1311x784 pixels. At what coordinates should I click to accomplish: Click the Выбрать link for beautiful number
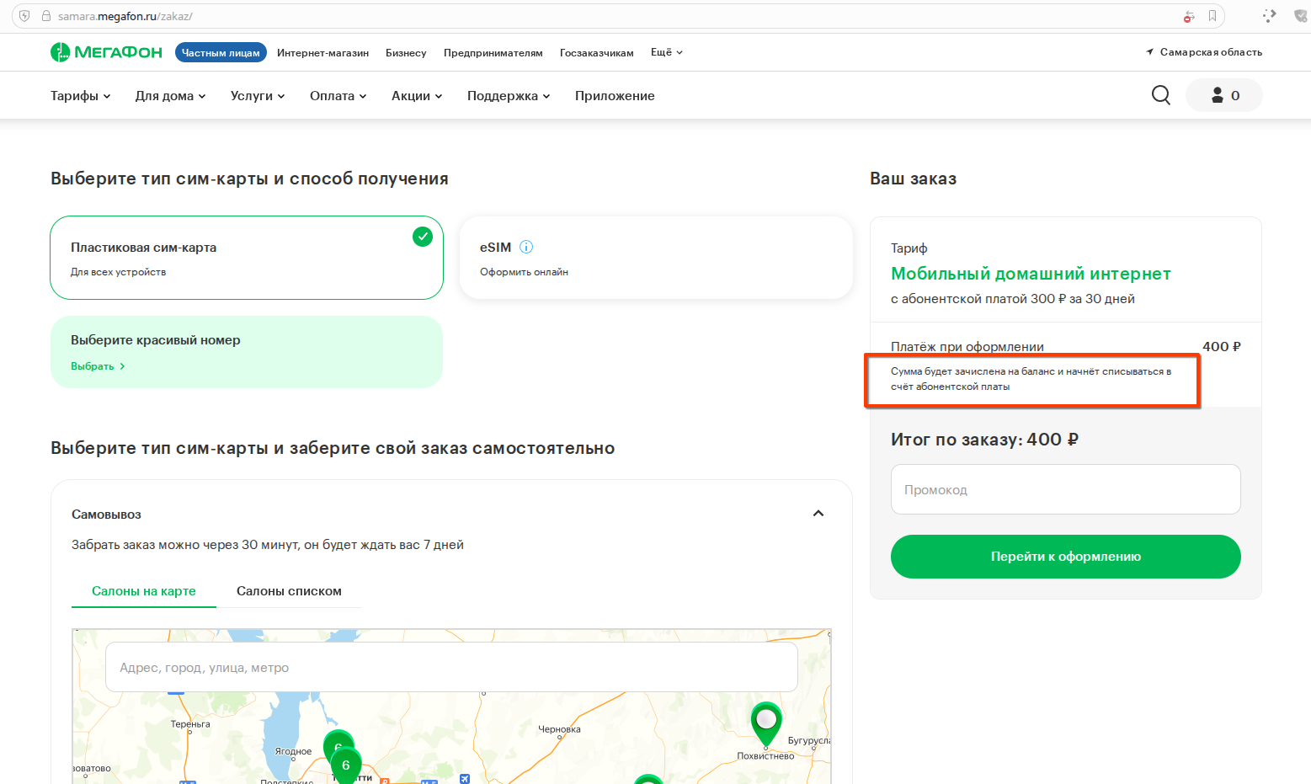tap(98, 366)
